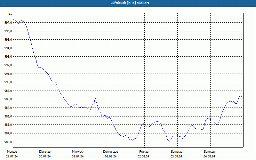Click the 983,0 axis value
The height and width of the screenshot is (160, 256).
coord(8,142)
